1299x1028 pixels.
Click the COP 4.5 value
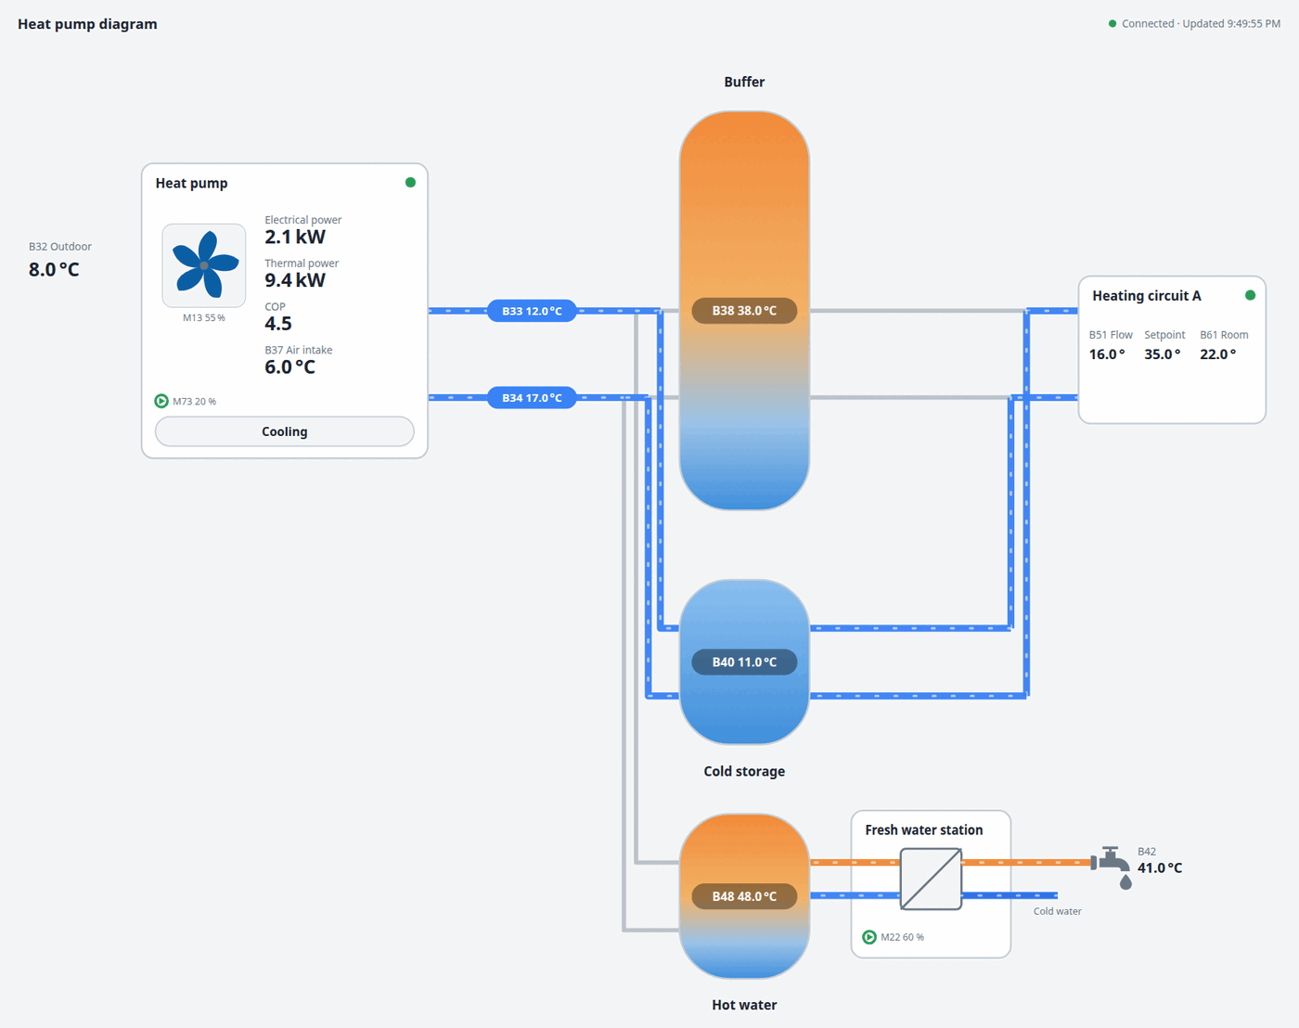(278, 324)
